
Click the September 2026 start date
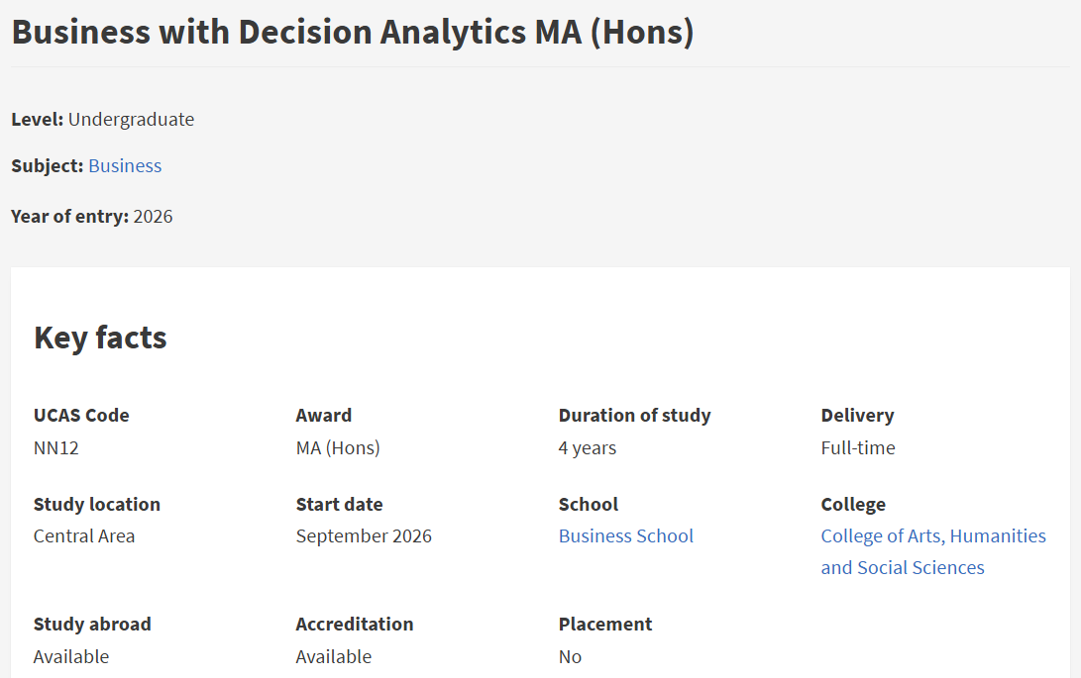click(364, 536)
